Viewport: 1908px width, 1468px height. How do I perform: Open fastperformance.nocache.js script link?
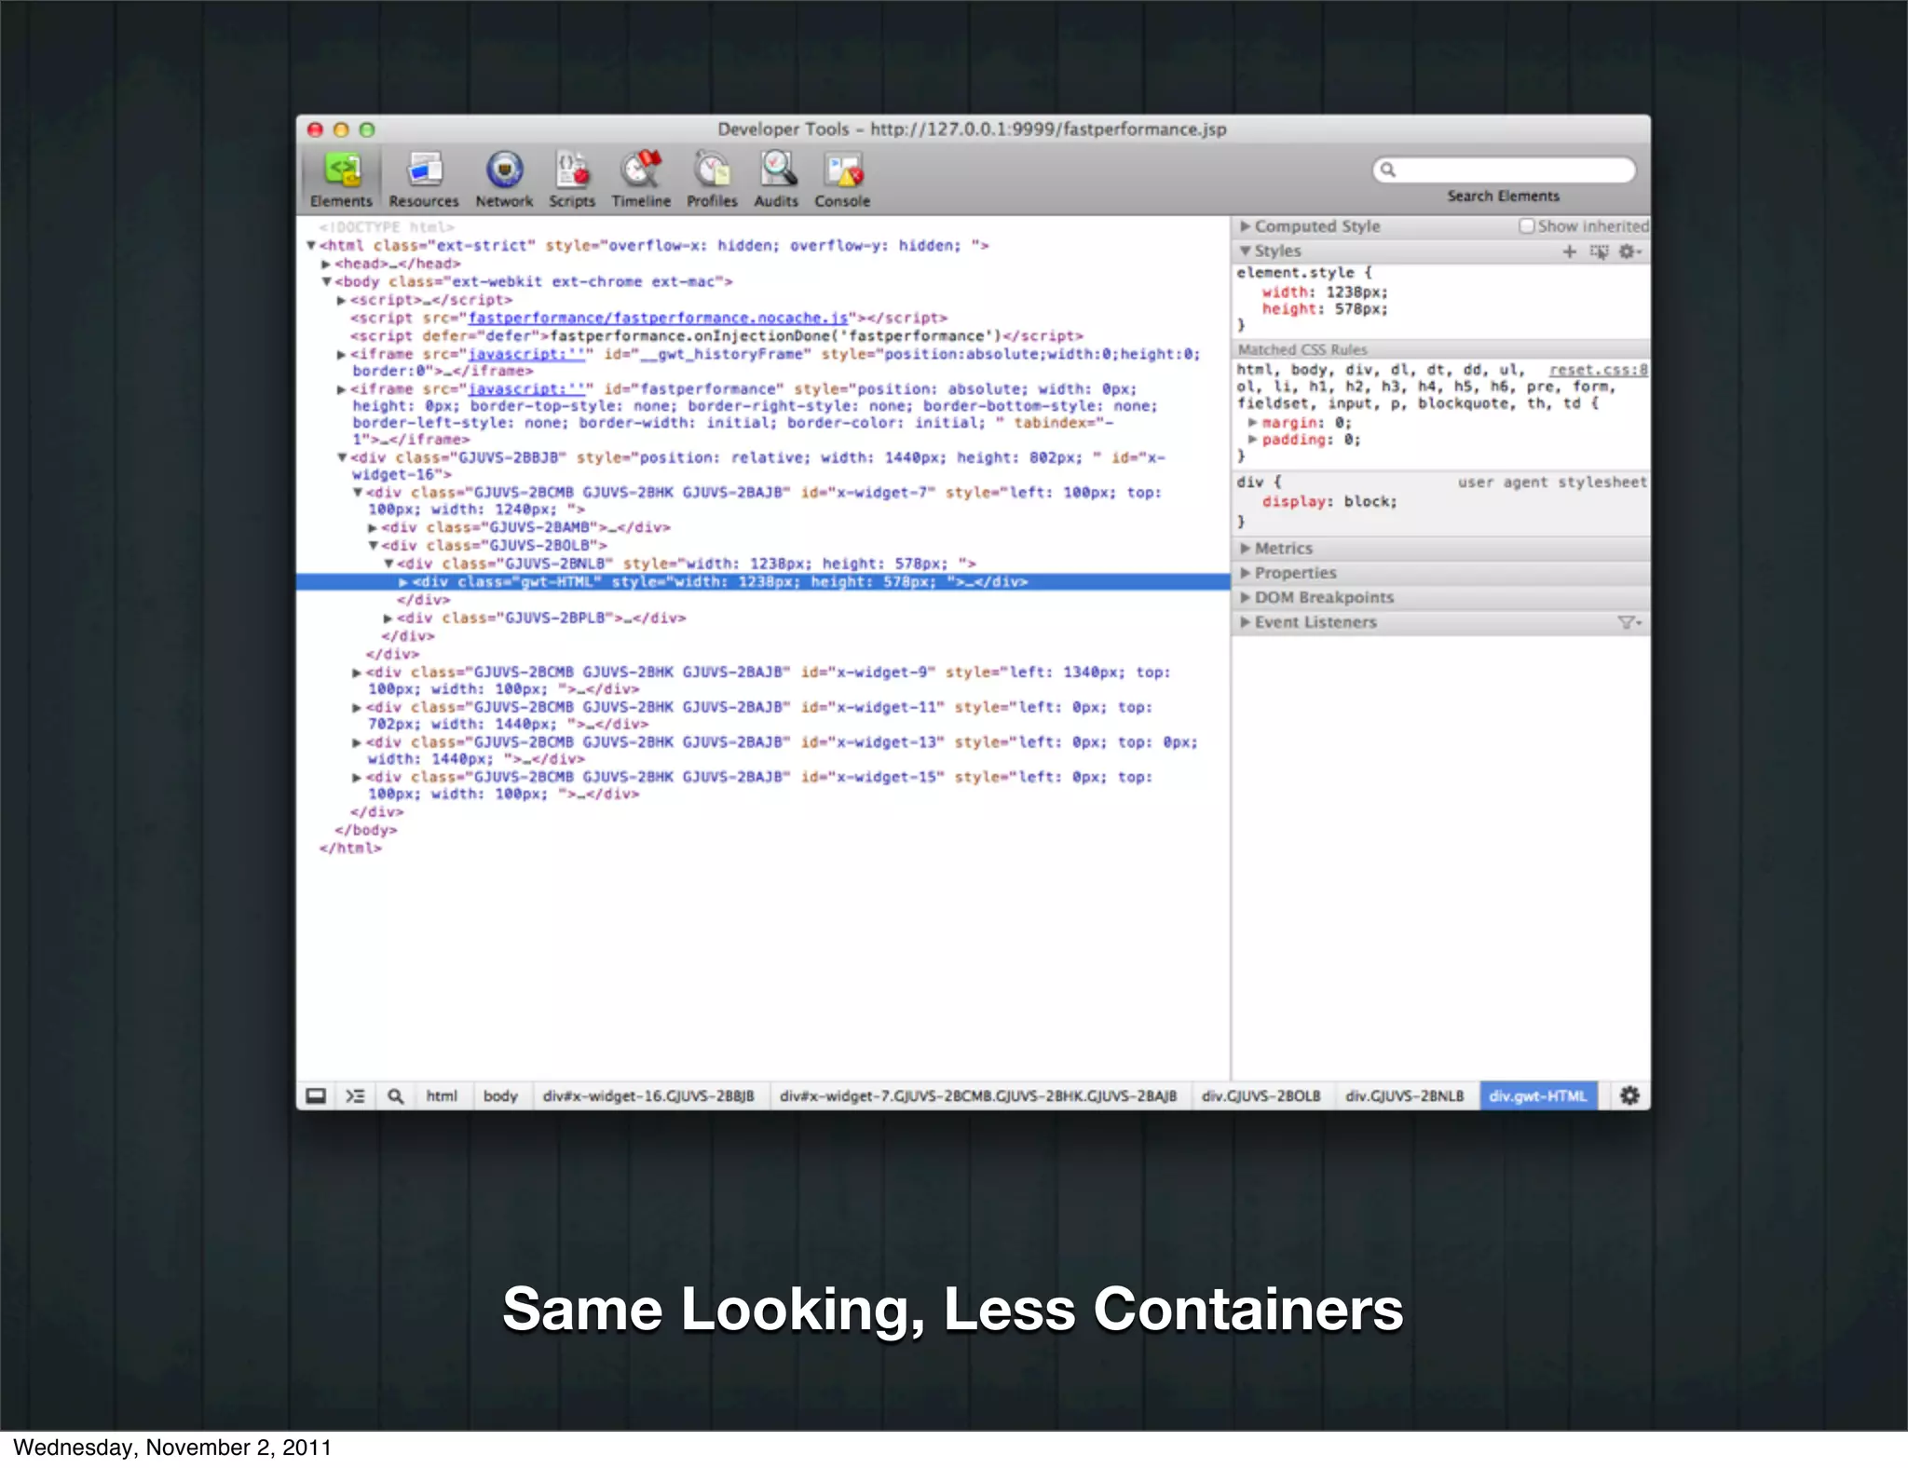pyautogui.click(x=658, y=319)
